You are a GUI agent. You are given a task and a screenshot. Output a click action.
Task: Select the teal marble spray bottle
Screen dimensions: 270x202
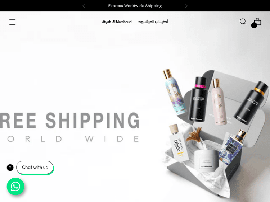174,92
